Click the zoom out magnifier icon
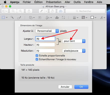Screen dimensions: 110x95 pos(13,11)
